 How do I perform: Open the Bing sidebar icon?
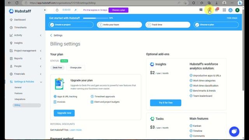(x=240, y=3)
